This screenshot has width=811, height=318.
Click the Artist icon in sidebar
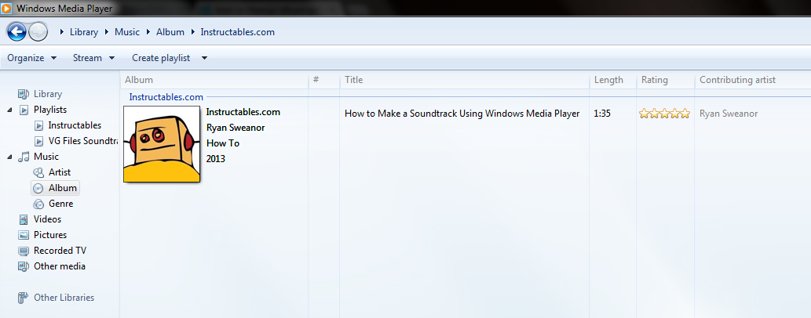pyautogui.click(x=38, y=172)
